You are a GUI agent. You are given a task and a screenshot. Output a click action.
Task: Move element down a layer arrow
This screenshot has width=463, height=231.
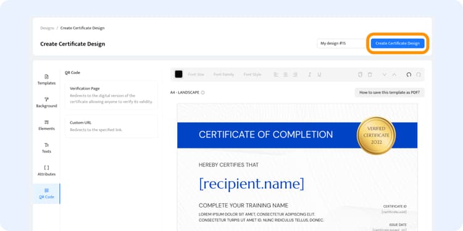pos(384,75)
